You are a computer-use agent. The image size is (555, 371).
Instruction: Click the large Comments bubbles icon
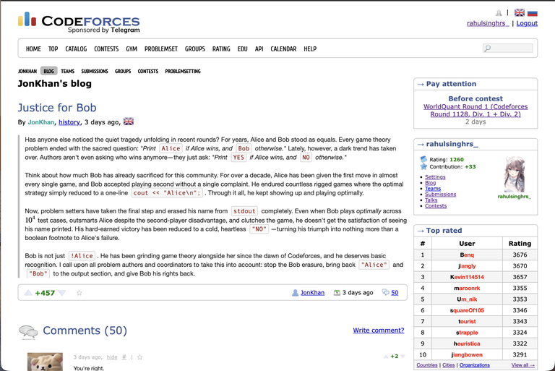click(x=28, y=332)
